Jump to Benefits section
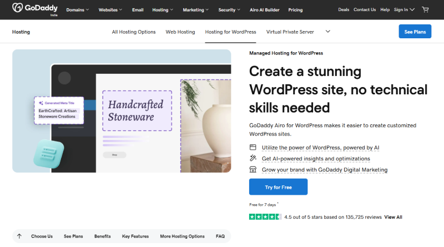This screenshot has width=444, height=247. [x=103, y=236]
